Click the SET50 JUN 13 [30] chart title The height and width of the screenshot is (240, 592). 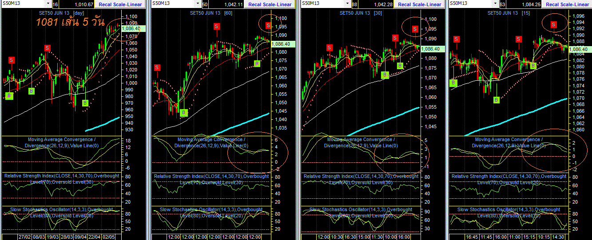pos(360,13)
